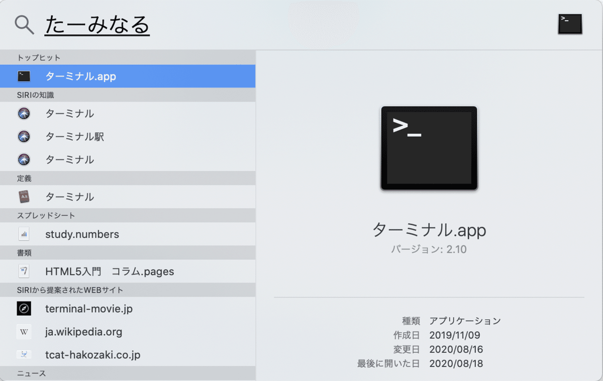Click the Terminal icon in the menu bar
Viewport: 603px width, 381px height.
(x=569, y=23)
